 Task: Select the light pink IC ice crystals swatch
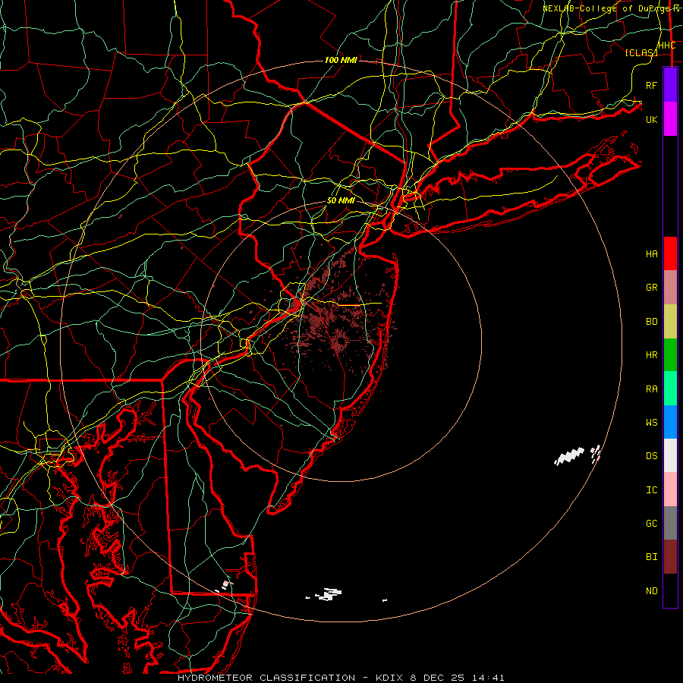point(670,489)
